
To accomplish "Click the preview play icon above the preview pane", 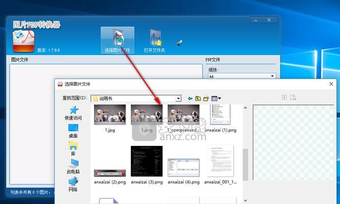I will click(284, 97).
